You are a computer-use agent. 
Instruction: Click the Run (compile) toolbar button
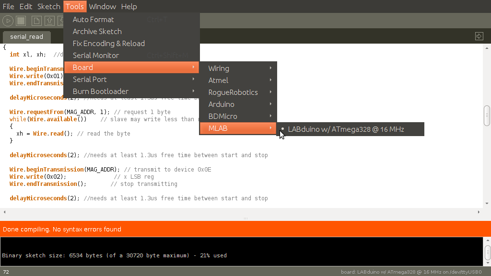(x=8, y=21)
